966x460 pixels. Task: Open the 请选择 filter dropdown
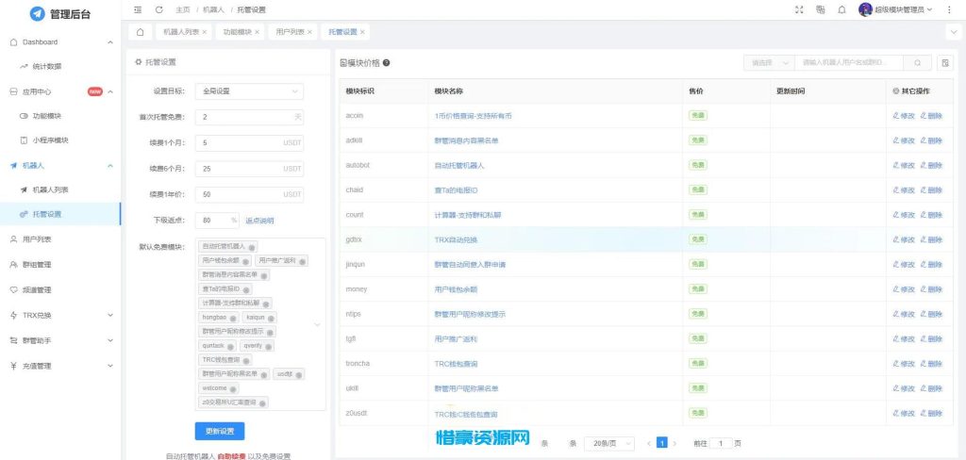(769, 63)
